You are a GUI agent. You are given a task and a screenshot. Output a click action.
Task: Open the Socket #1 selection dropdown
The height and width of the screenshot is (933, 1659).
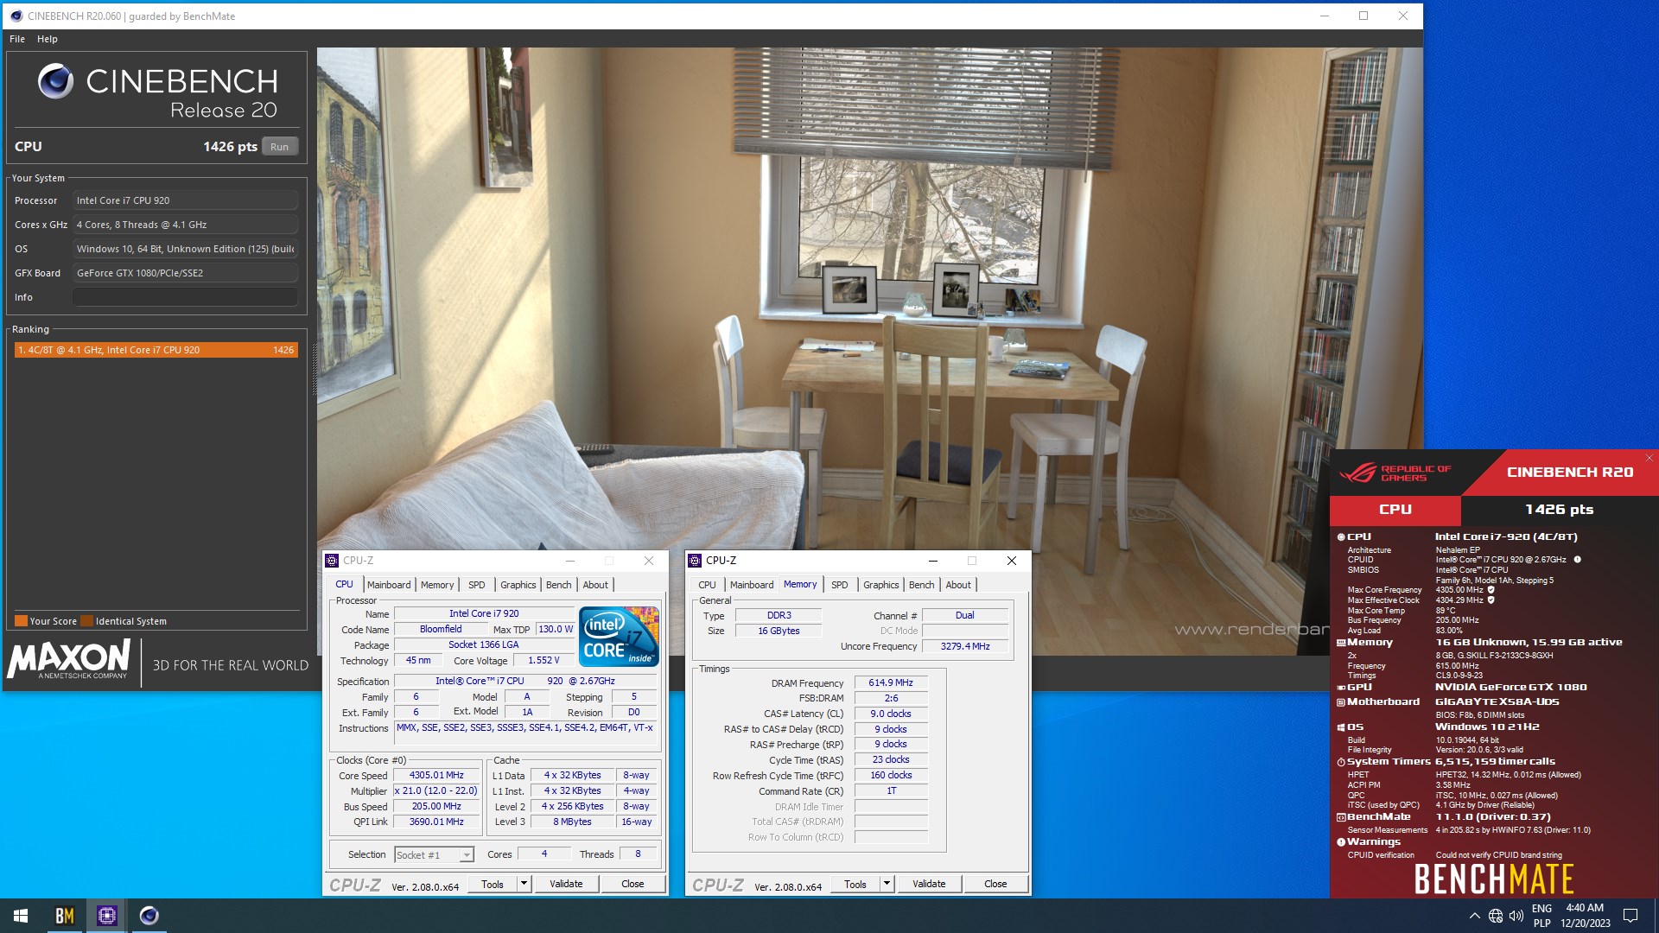pyautogui.click(x=434, y=855)
